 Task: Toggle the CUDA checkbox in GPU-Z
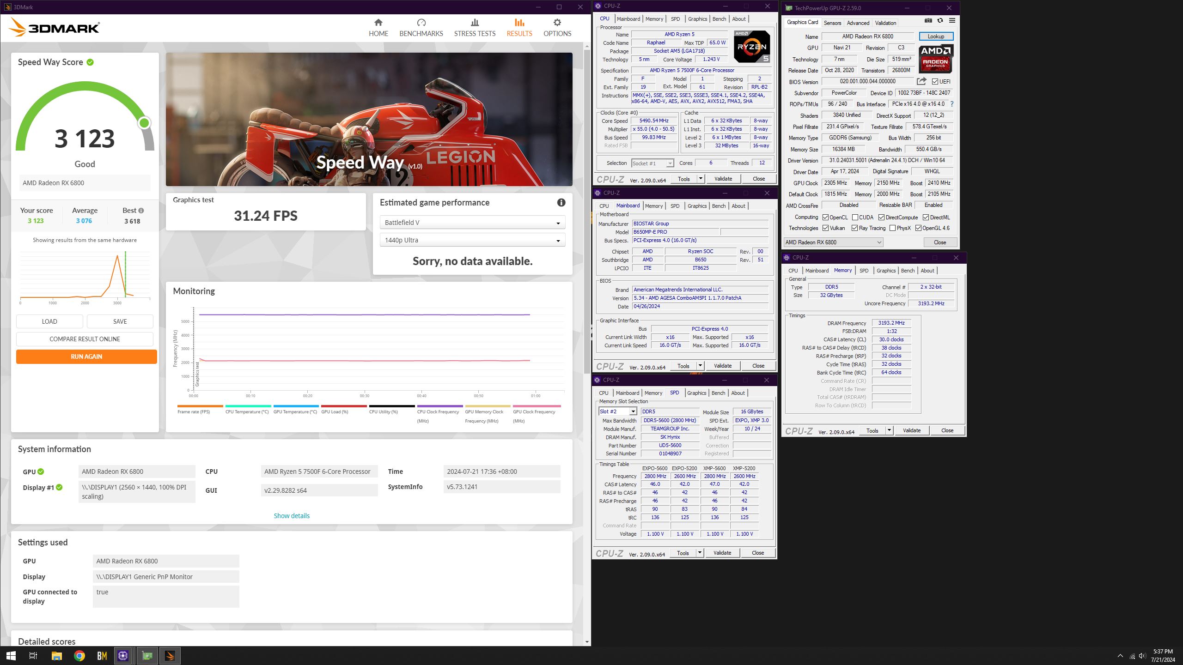coord(855,218)
